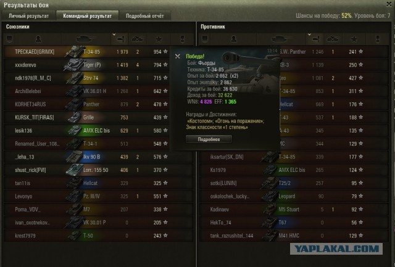
Task: Switch to the Личный результат tab
Action: [29, 16]
